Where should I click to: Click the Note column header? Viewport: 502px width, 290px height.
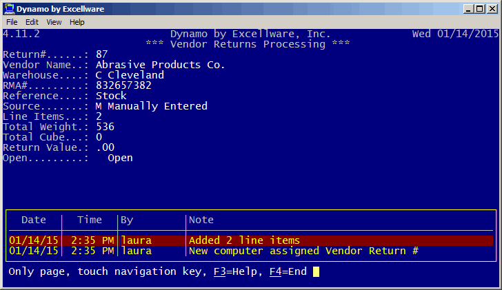201,220
